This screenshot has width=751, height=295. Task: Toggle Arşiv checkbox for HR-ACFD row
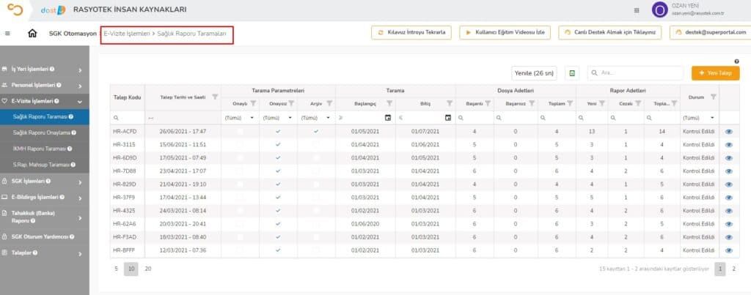click(316, 131)
